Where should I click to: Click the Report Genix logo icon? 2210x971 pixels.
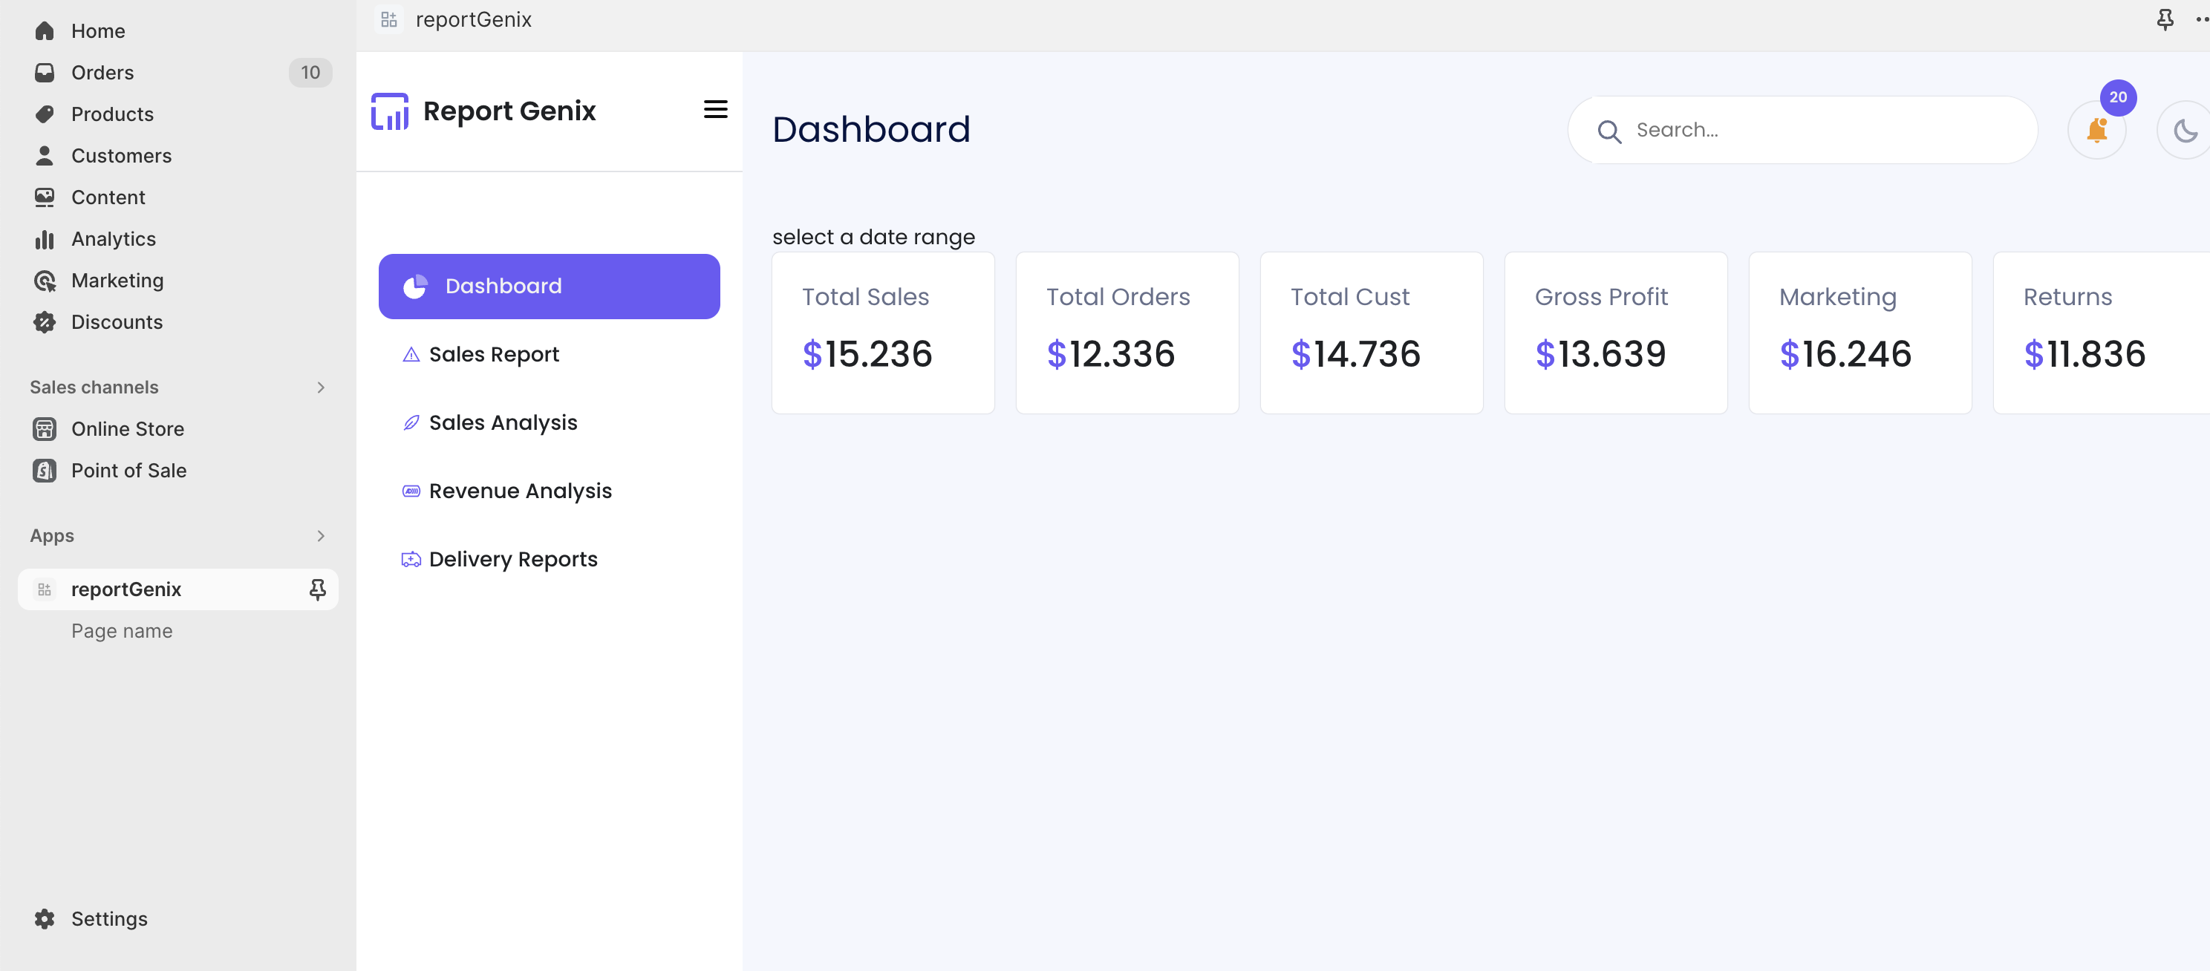tap(389, 111)
